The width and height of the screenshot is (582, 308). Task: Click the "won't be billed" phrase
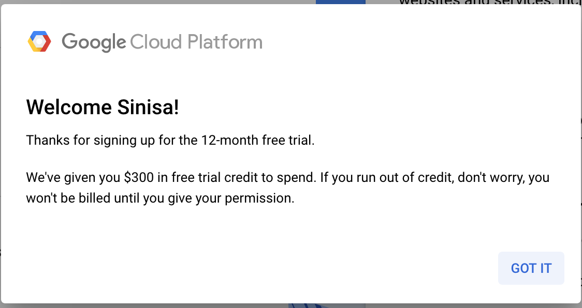[x=68, y=198]
